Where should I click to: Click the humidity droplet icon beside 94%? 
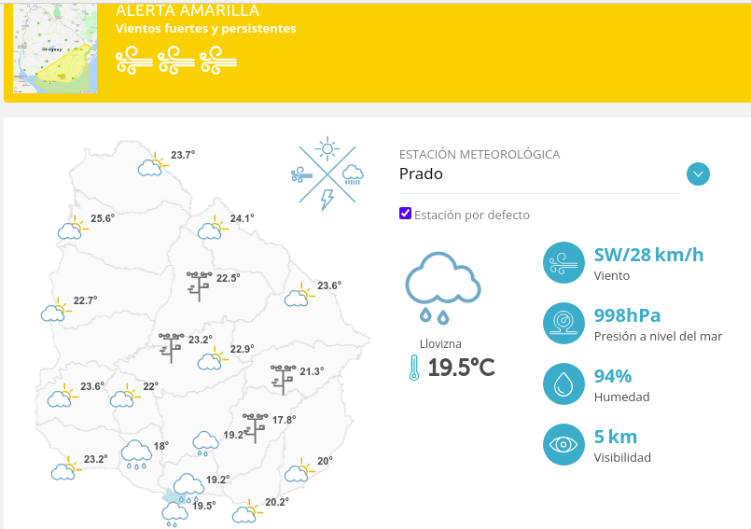(563, 383)
